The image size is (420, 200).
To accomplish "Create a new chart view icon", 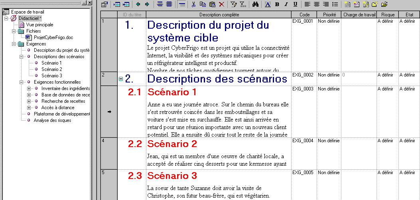I will [357, 4].
